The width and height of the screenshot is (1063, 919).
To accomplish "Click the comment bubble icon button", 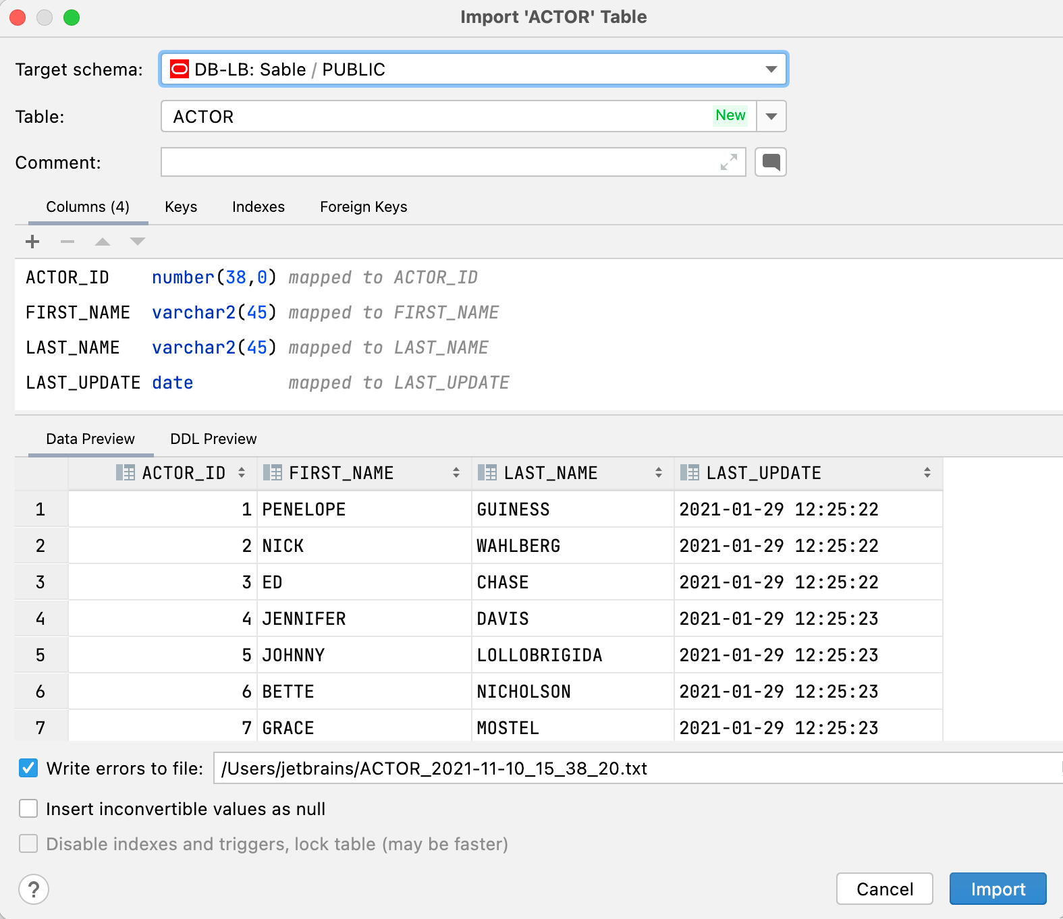I will (771, 162).
